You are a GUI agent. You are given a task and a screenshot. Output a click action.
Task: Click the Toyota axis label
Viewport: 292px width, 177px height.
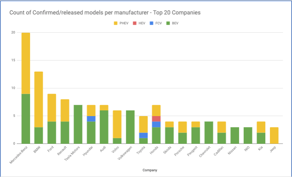tap(141, 150)
